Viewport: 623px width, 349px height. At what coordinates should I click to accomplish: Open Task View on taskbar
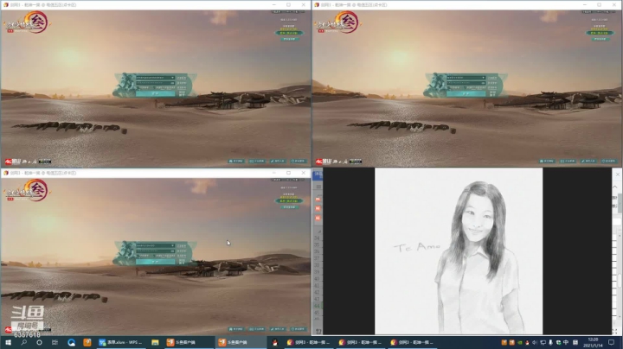pyautogui.click(x=55, y=342)
